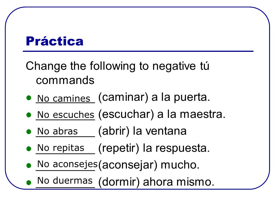Click the No repitas answer blank
Image resolution: width=274 pixels, height=205 pixels.
coord(65,149)
